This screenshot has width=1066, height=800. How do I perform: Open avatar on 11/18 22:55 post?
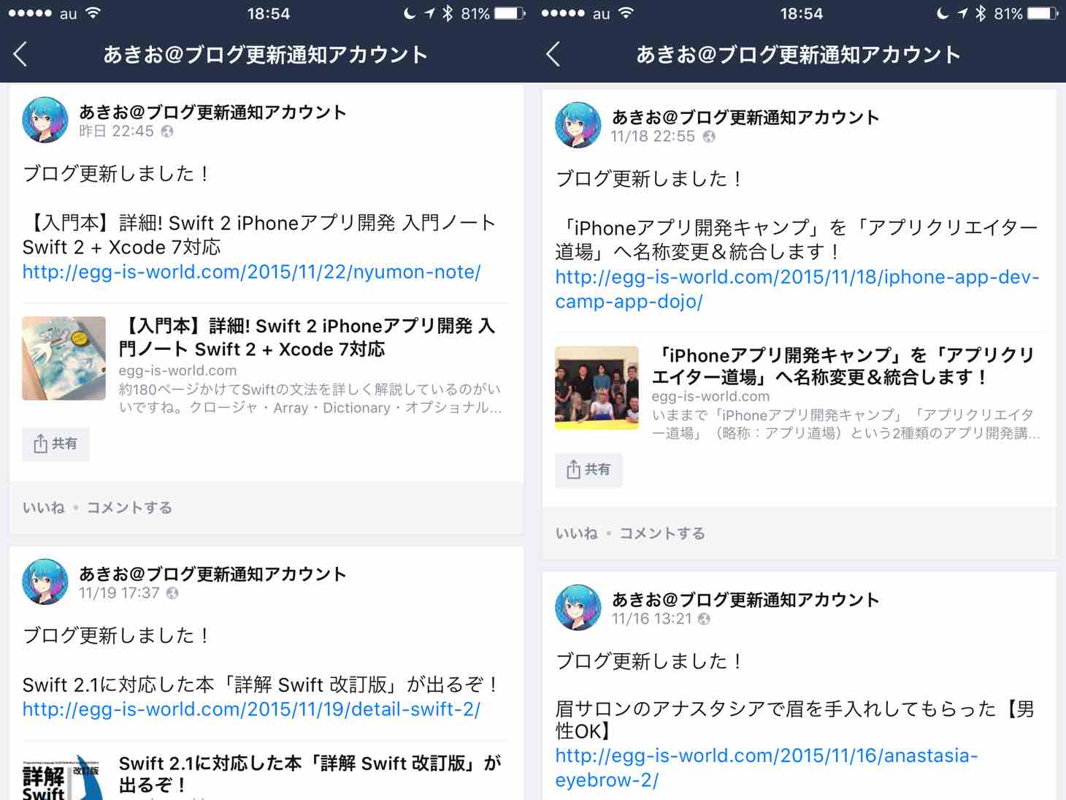pyautogui.click(x=578, y=125)
